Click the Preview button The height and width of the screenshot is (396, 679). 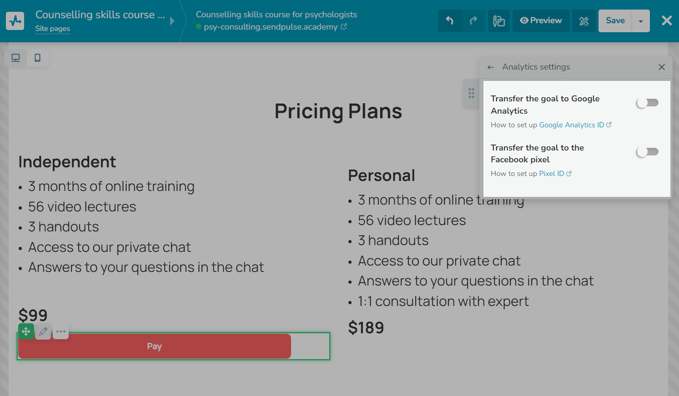click(x=541, y=21)
